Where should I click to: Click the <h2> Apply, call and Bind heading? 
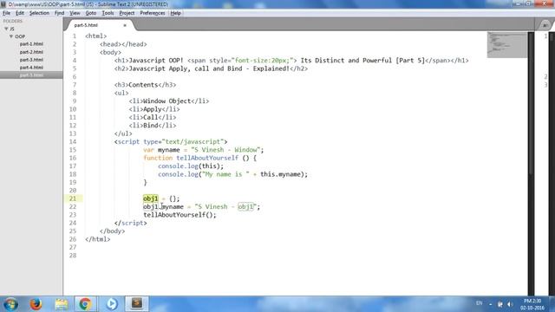(211, 68)
